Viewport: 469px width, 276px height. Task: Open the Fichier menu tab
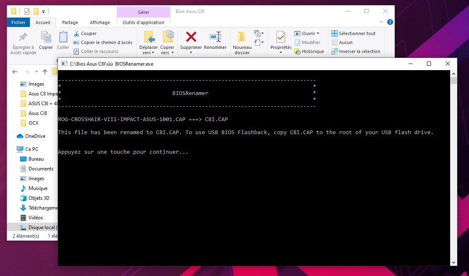click(18, 22)
